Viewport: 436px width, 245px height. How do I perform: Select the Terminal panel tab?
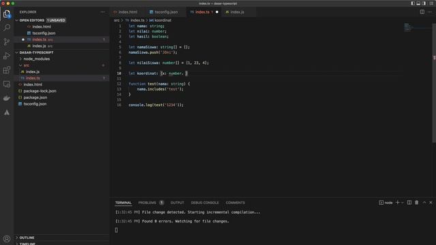123,203
